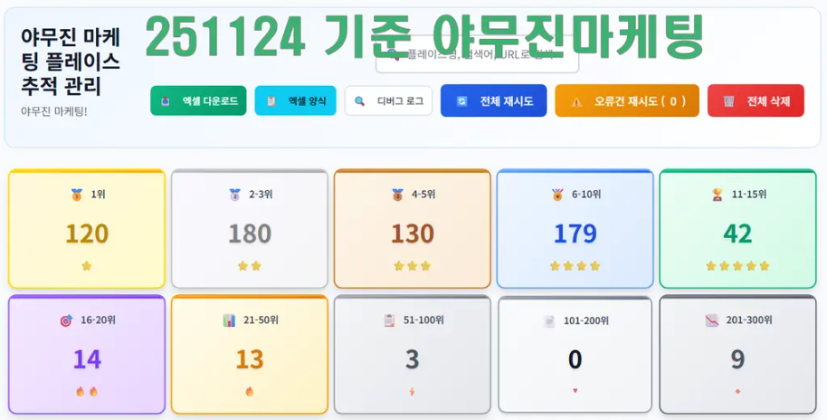Click the 오류건 재시도 (0) button
Viewport: 827px width, 420px height.
tap(626, 101)
